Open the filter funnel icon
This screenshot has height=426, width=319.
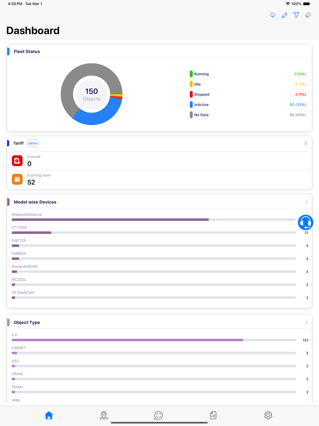pos(296,15)
